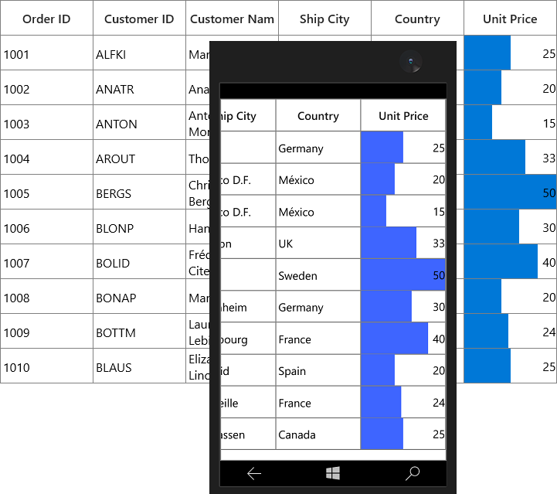
Task: Click the phone's unit price cell showing 30
Action: (403, 306)
